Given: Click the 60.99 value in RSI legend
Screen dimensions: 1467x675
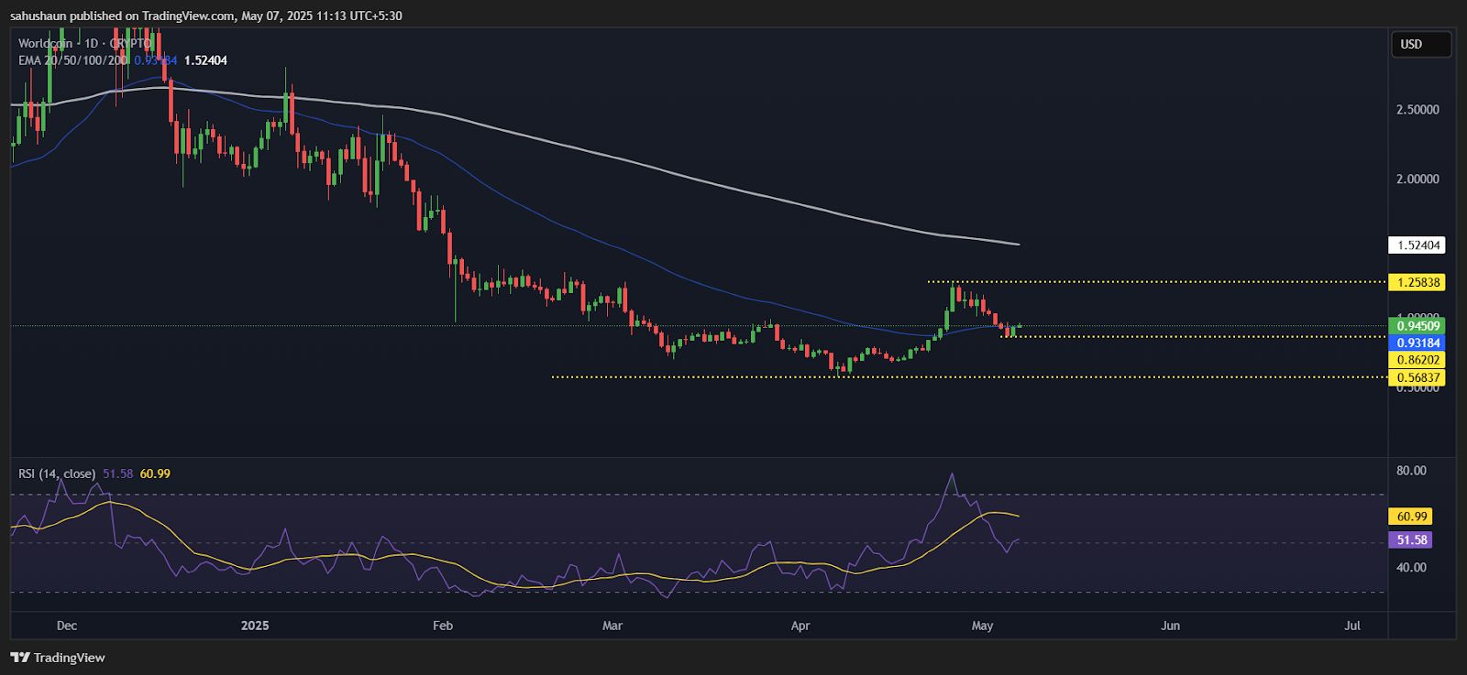Looking at the screenshot, I should [155, 474].
